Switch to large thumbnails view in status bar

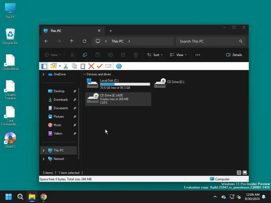[245, 173]
